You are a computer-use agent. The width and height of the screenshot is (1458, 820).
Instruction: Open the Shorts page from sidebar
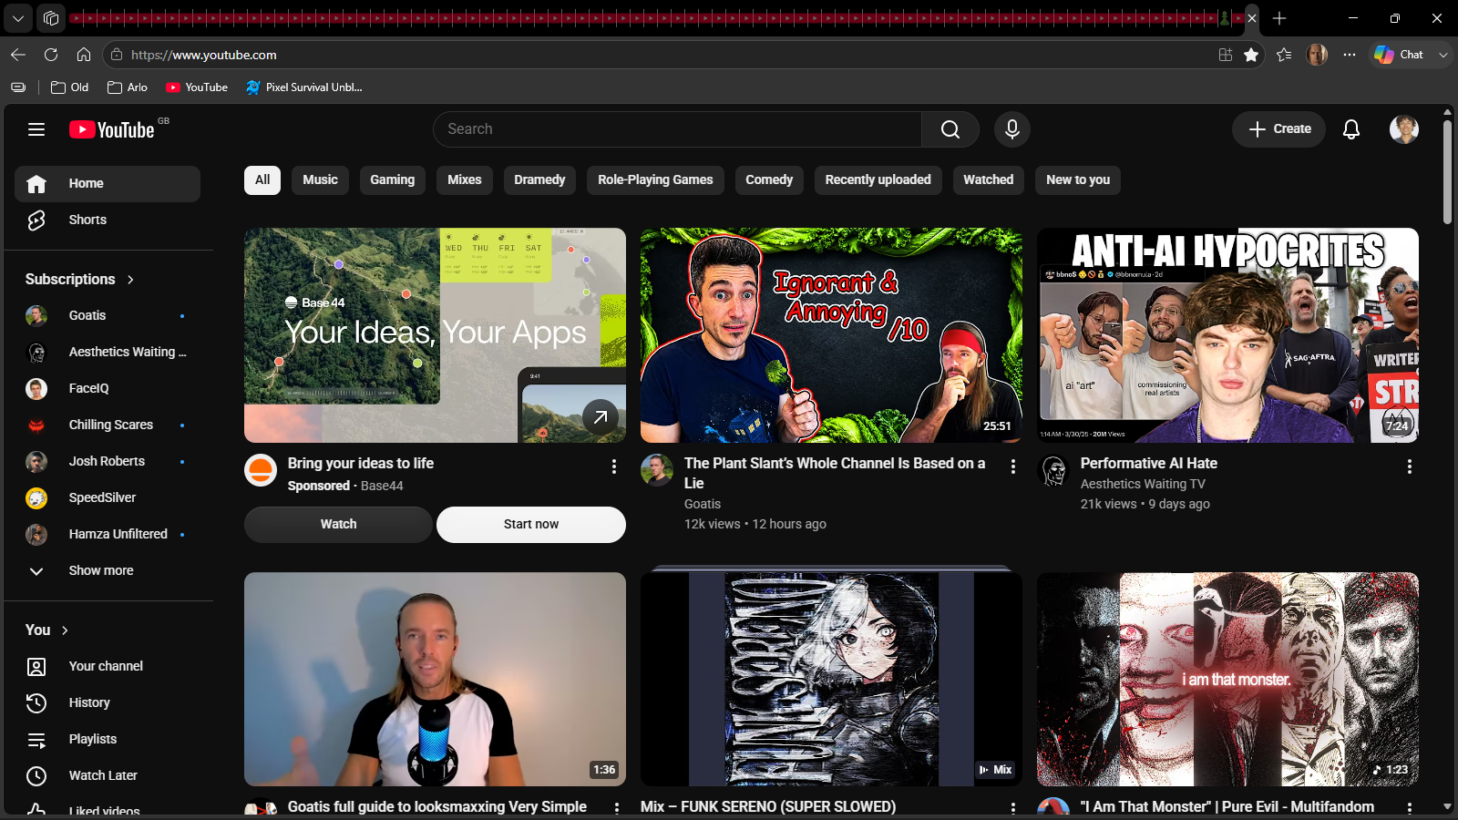click(x=108, y=220)
